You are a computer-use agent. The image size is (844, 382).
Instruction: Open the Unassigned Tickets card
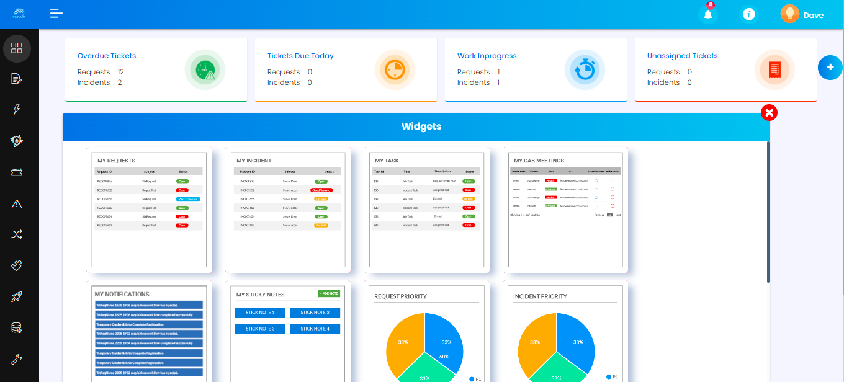click(x=725, y=69)
